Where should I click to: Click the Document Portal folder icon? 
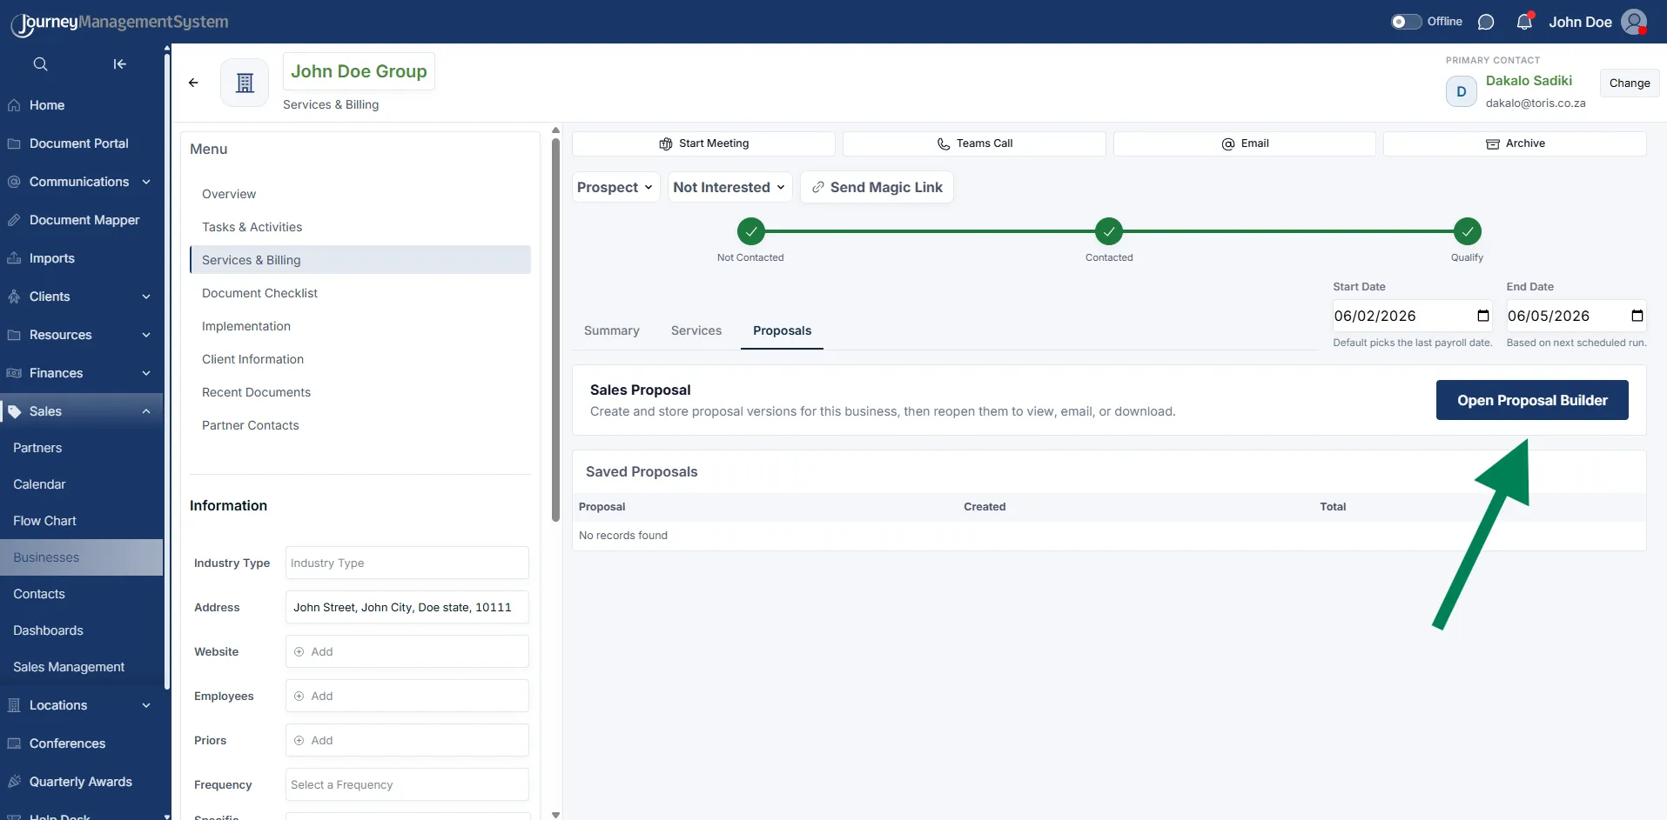pos(14,143)
